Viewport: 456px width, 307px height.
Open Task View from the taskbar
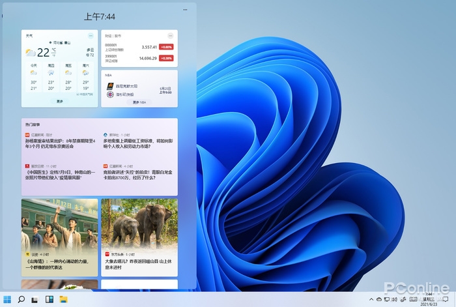point(35,299)
